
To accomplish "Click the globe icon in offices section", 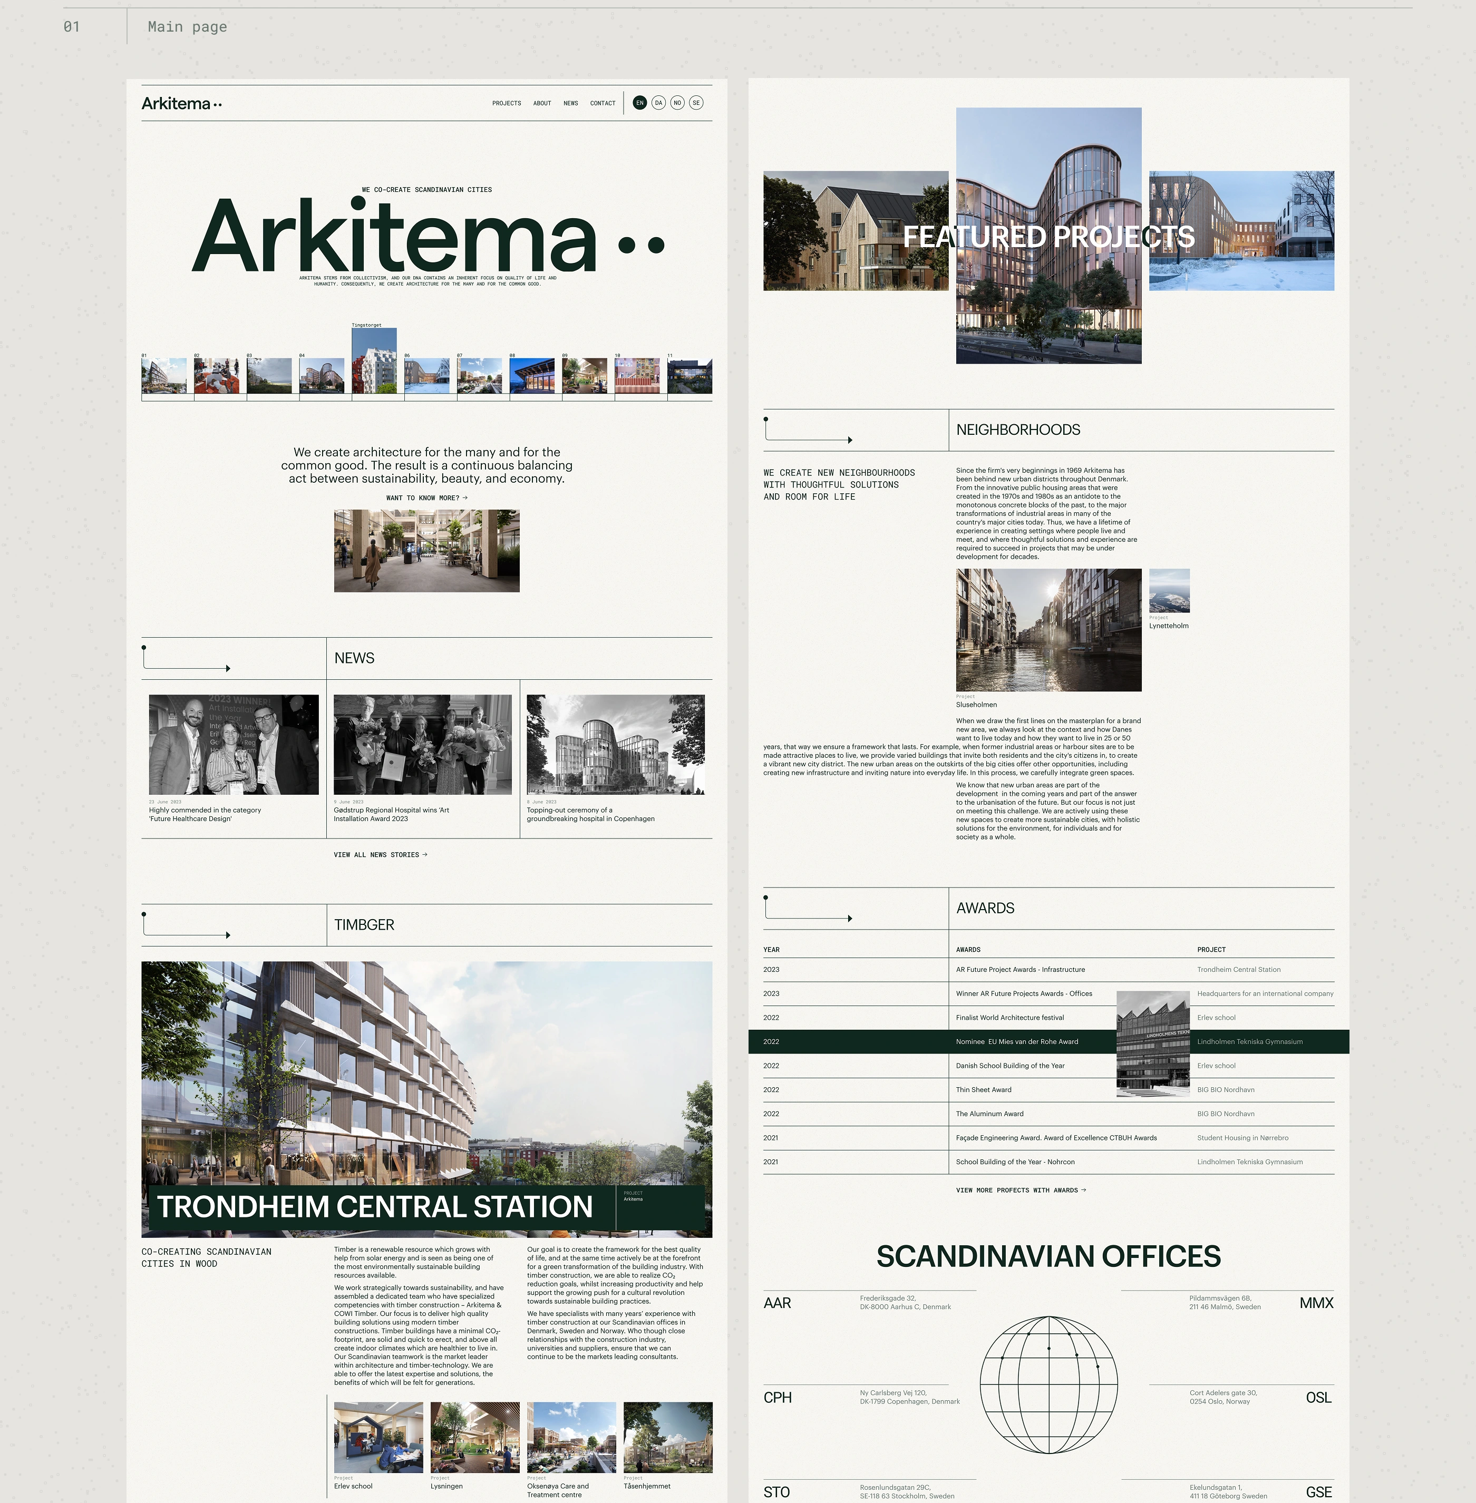I will click(x=1048, y=1384).
